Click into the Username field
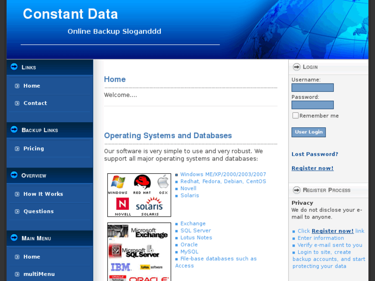 coord(313,88)
